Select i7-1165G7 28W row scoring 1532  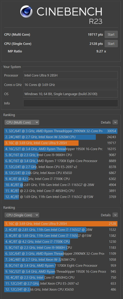tap(61, 230)
